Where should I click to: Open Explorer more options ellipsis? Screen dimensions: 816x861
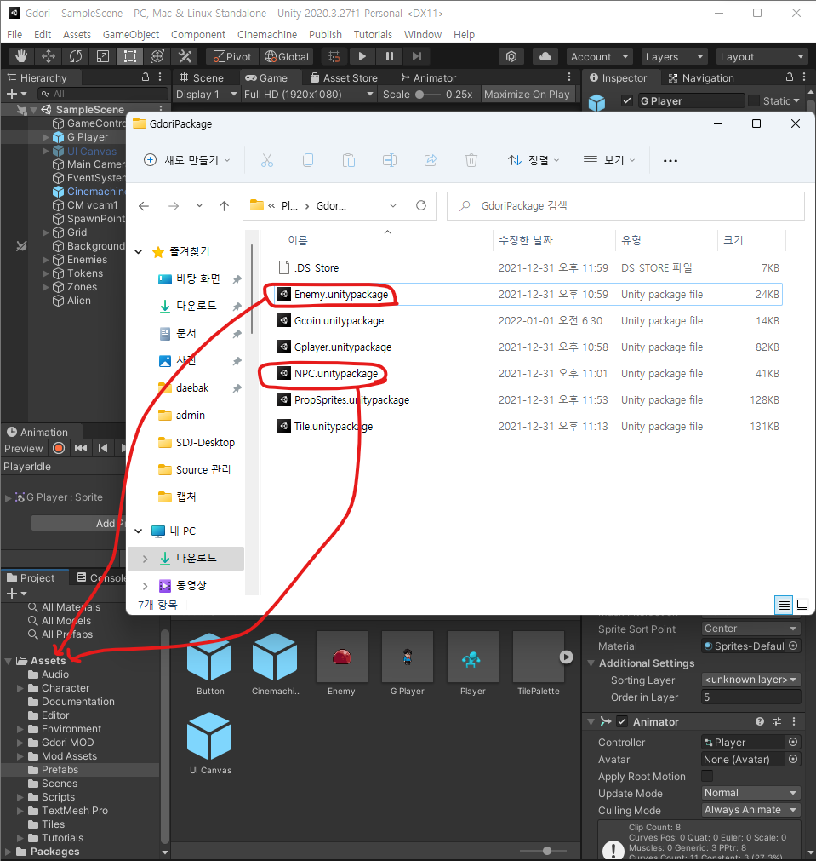tap(670, 160)
